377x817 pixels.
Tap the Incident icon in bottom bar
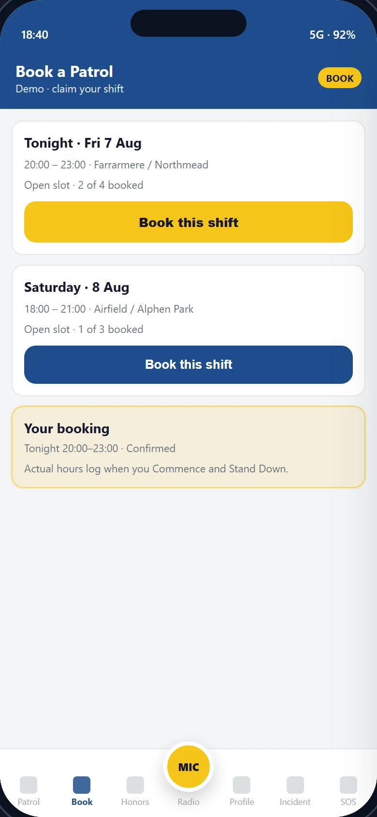(x=295, y=785)
